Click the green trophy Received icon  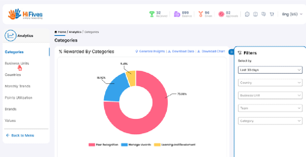click(152, 14)
